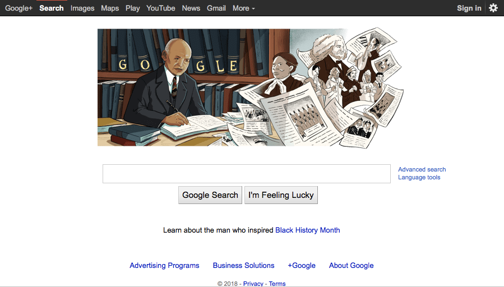
Task: Follow the Black History Month link
Action: pyautogui.click(x=308, y=230)
